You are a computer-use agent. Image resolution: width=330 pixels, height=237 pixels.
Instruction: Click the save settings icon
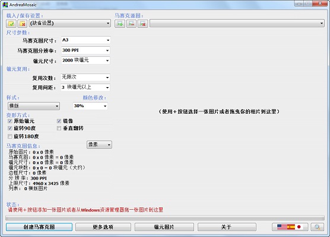(x=11, y=24)
